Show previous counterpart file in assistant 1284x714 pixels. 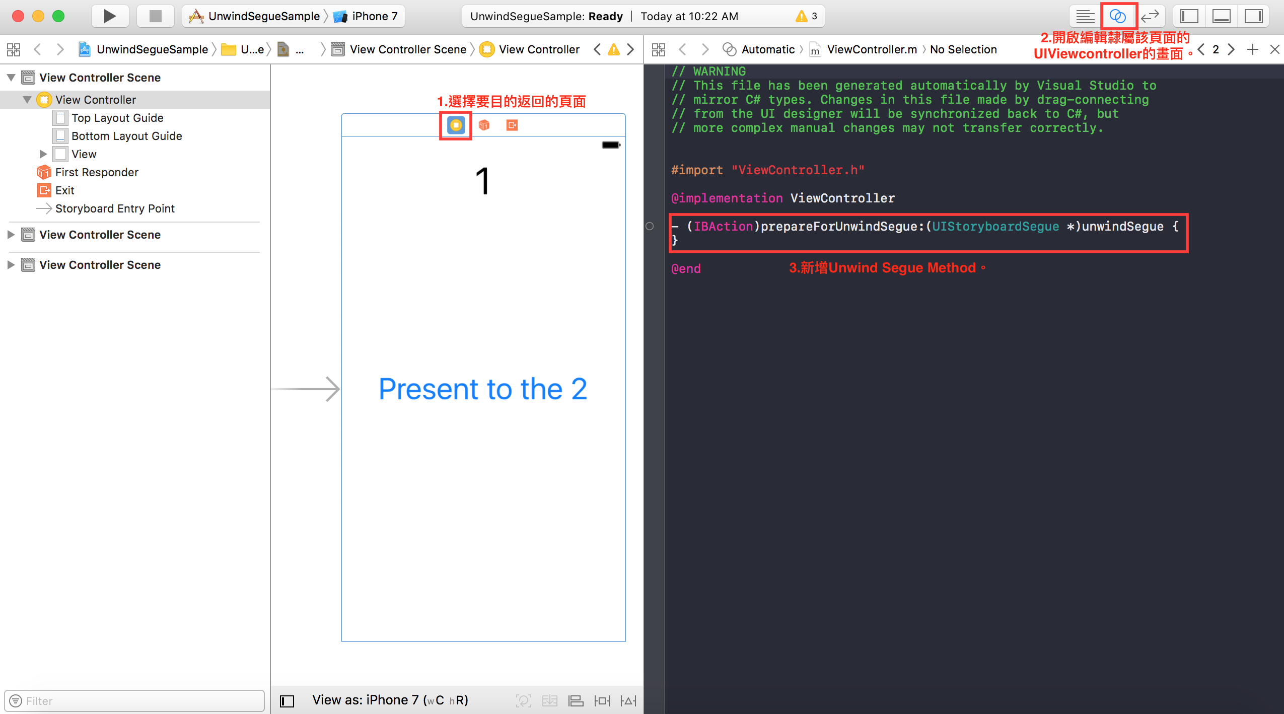click(x=1201, y=49)
